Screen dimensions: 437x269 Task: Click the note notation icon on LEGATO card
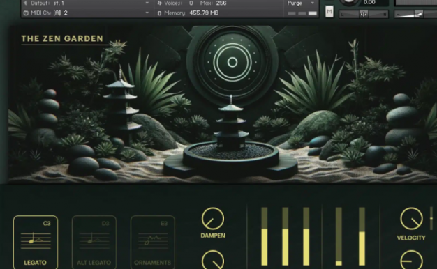tap(36, 240)
